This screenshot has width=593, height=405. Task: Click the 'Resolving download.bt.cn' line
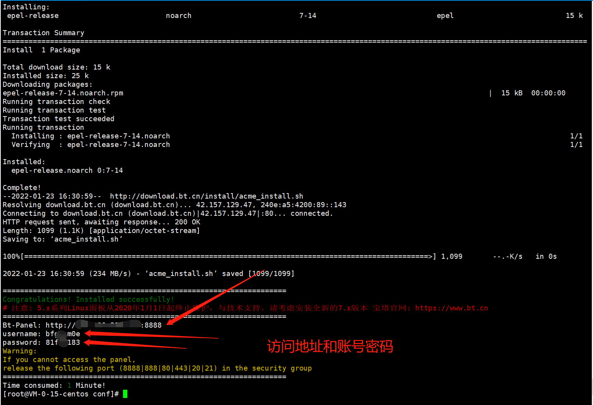point(175,205)
